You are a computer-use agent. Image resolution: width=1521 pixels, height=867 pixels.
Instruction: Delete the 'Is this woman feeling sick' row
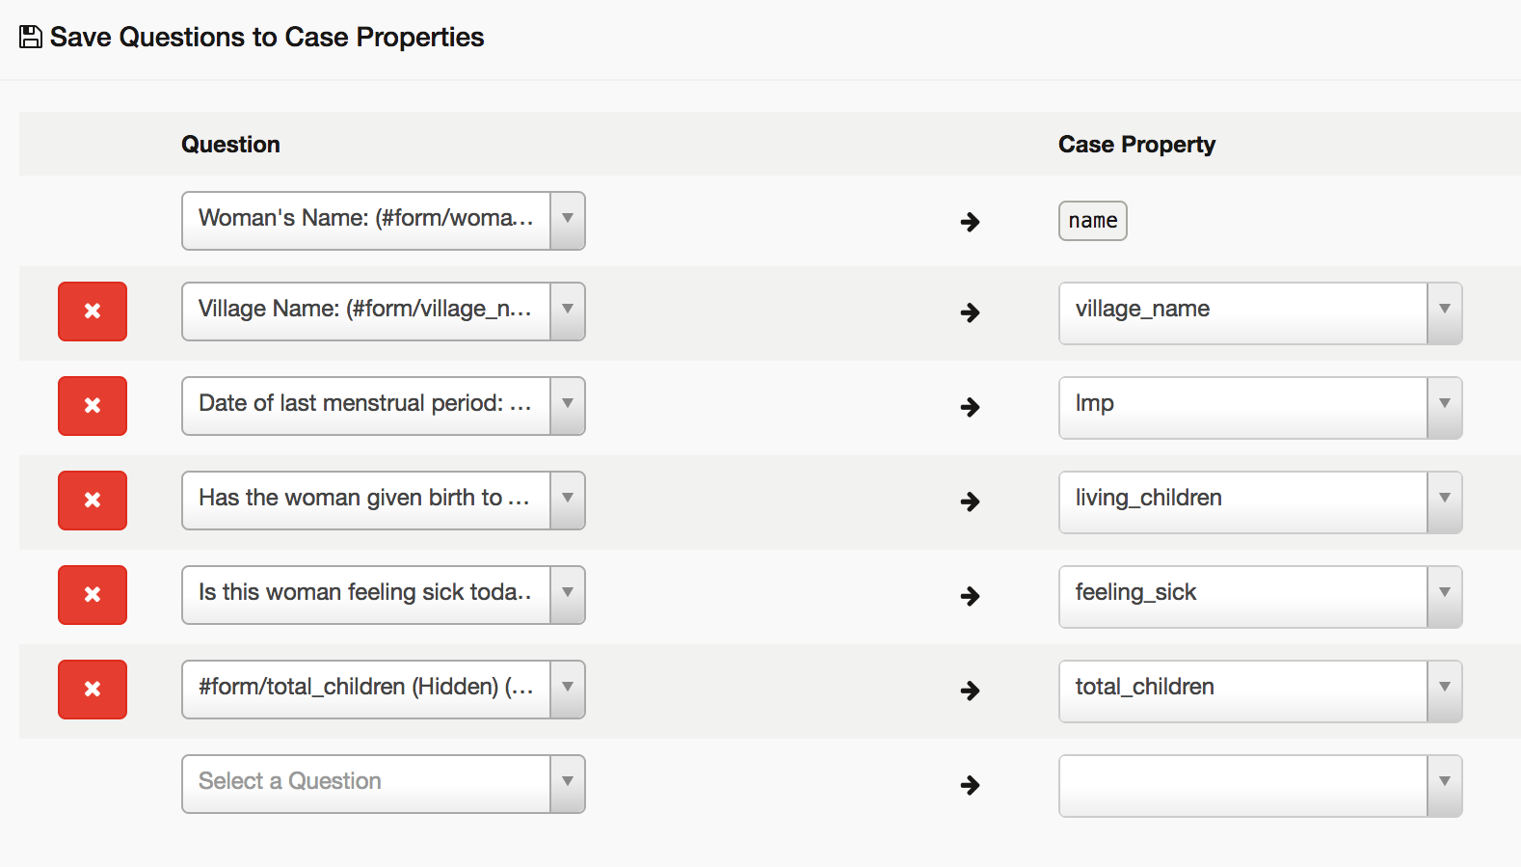(93, 595)
